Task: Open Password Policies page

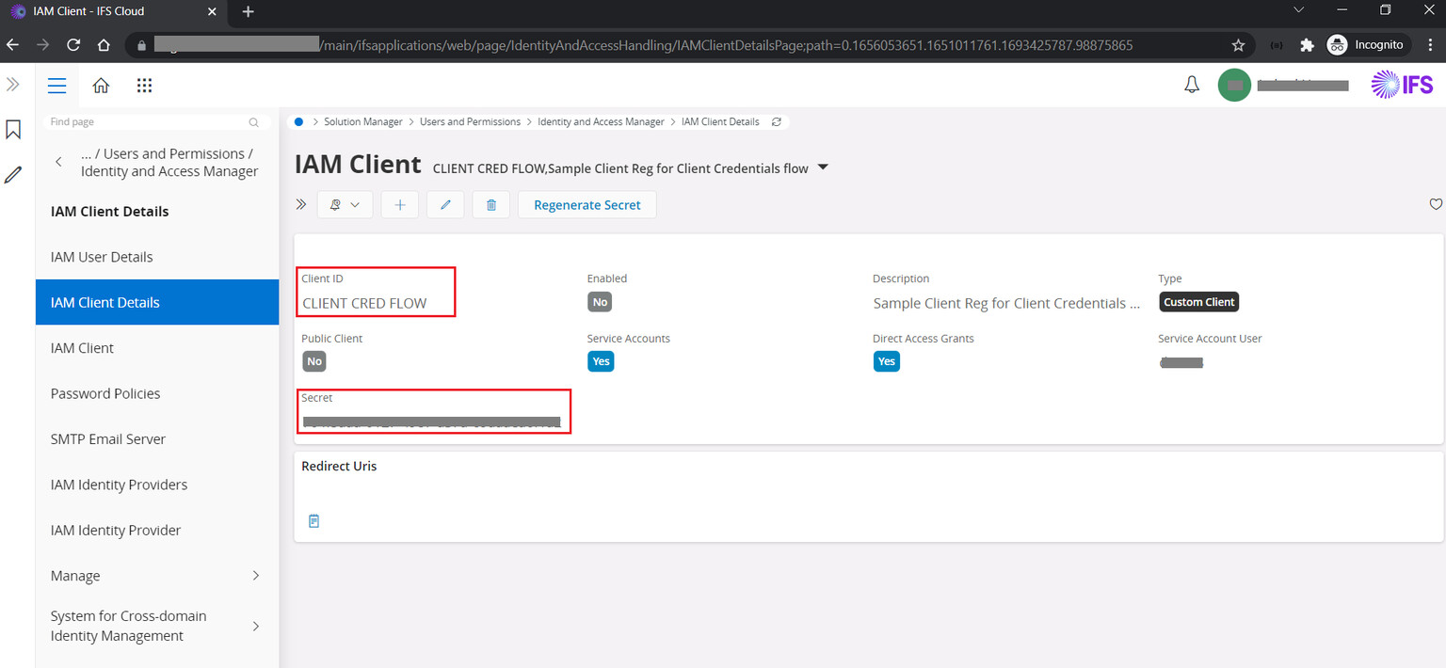Action: click(x=105, y=393)
